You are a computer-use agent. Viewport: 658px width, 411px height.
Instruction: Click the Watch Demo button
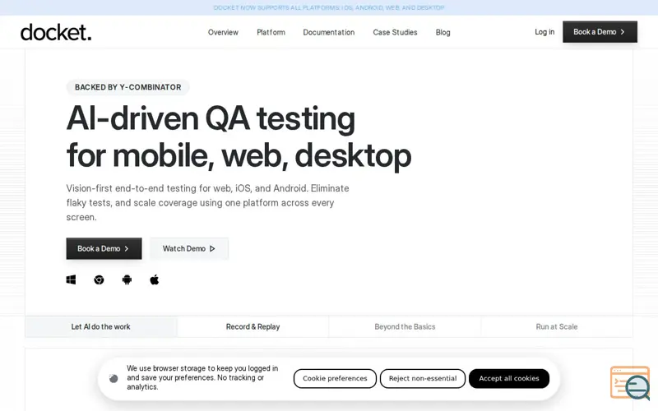pyautogui.click(x=189, y=249)
